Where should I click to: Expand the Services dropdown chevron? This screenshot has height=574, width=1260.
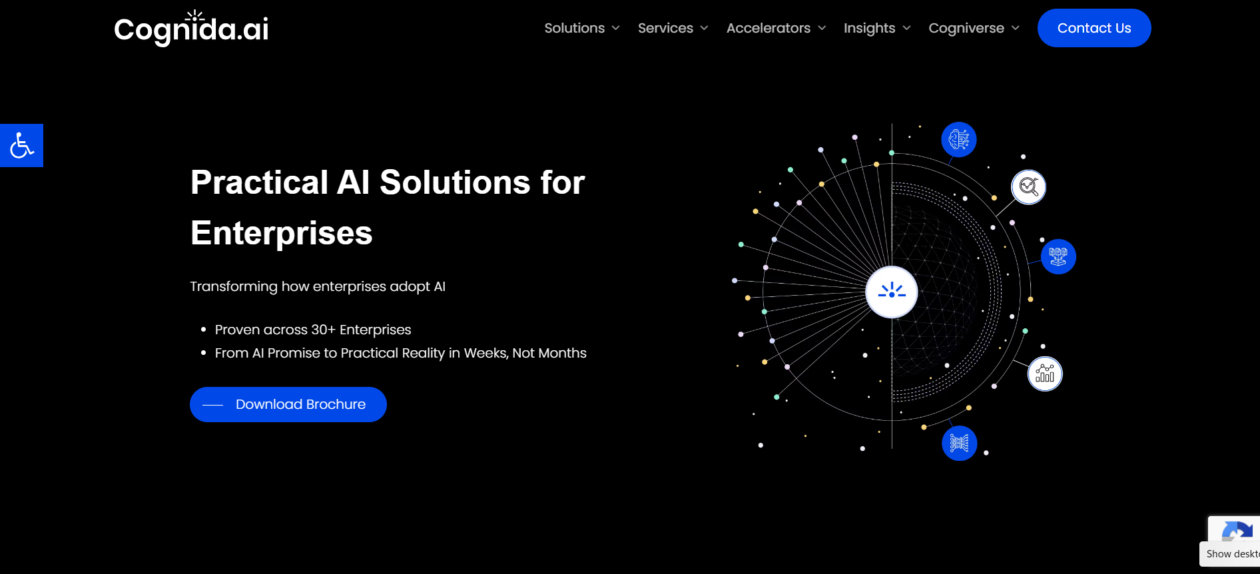coord(704,28)
